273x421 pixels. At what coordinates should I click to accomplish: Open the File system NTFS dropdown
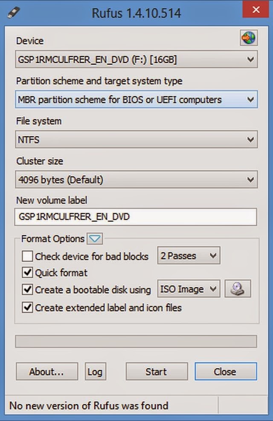pyautogui.click(x=136, y=139)
